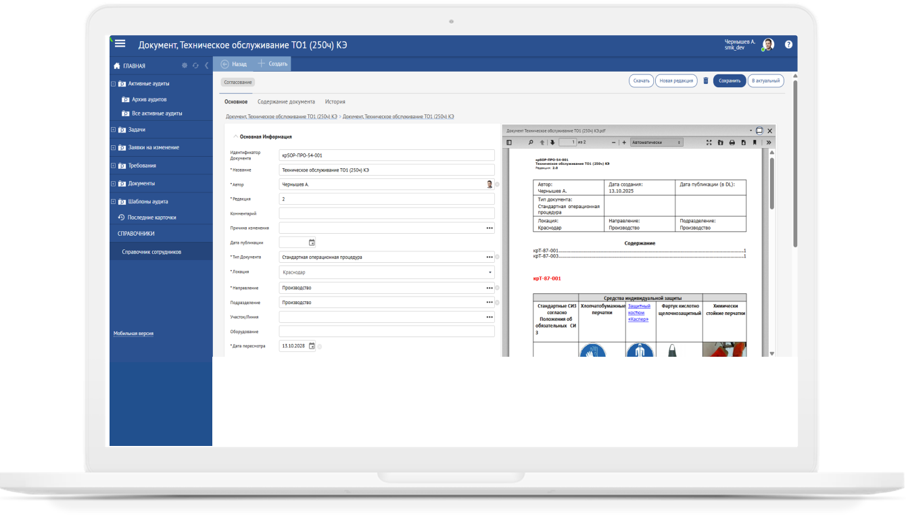Click the trash delete document icon
This screenshot has width=906, height=525.
[x=705, y=80]
